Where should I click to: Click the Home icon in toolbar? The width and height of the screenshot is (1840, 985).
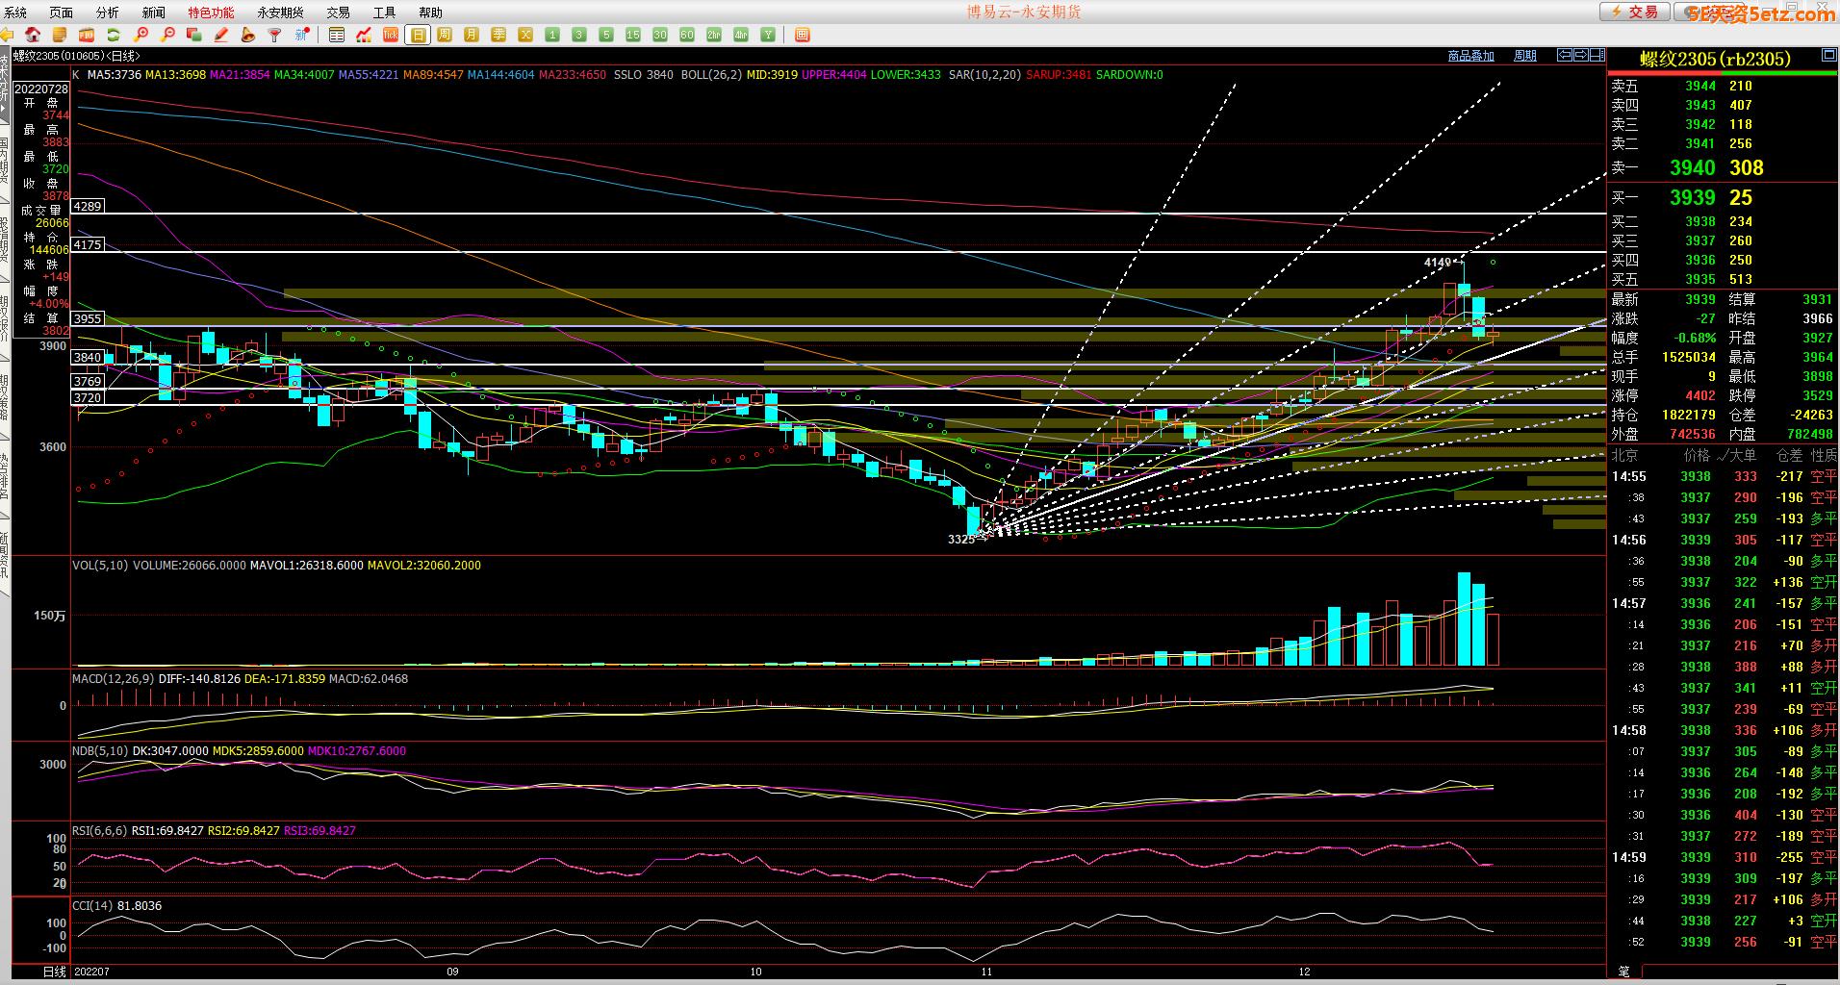[33, 35]
